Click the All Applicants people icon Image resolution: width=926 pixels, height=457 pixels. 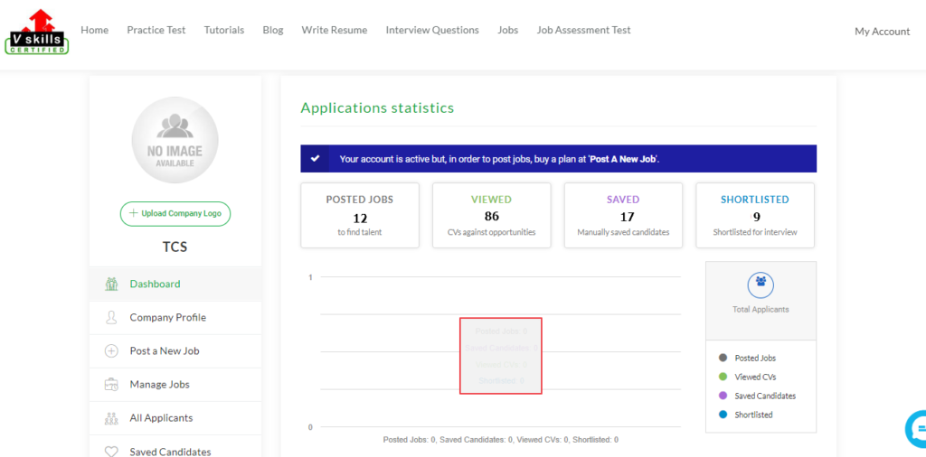coord(111,418)
